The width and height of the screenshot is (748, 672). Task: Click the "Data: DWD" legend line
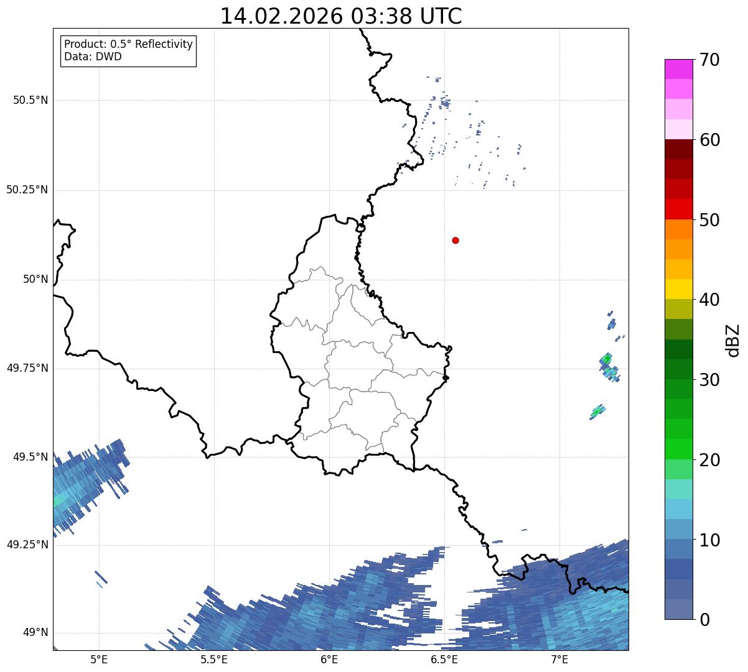(93, 57)
